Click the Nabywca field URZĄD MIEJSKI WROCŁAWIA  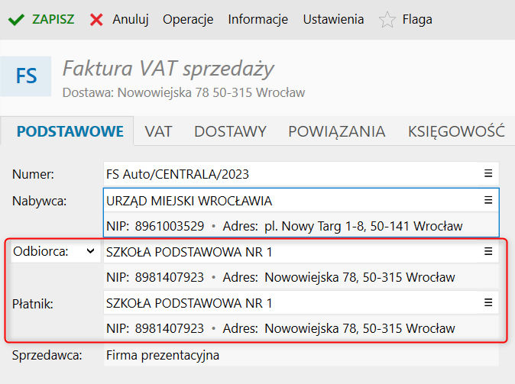point(301,201)
